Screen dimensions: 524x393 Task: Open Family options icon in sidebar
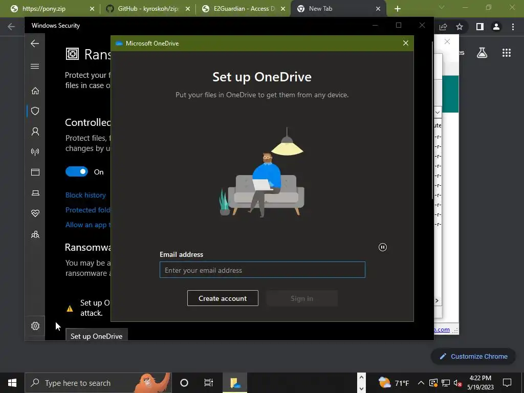35,234
